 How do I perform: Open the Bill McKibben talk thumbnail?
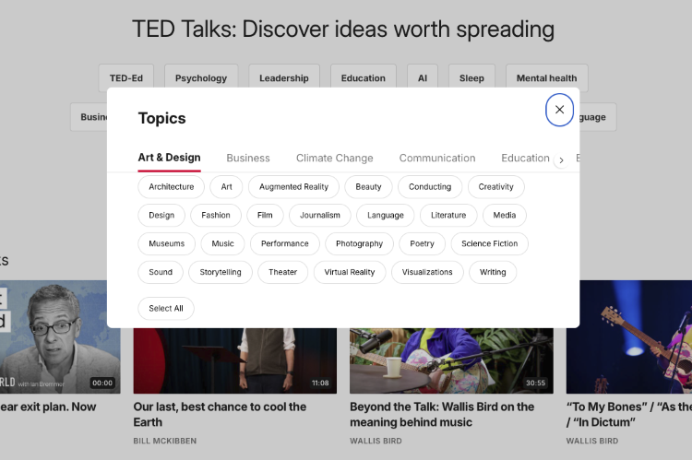[x=234, y=360]
